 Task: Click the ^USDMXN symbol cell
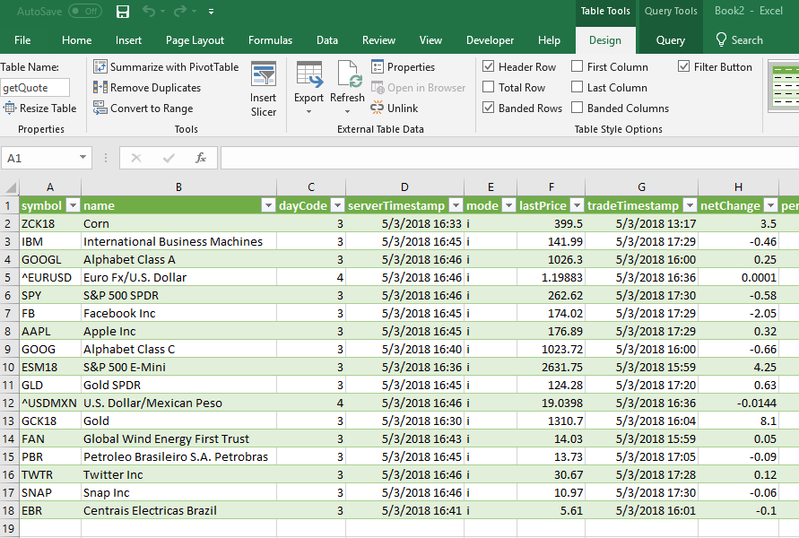(50, 403)
